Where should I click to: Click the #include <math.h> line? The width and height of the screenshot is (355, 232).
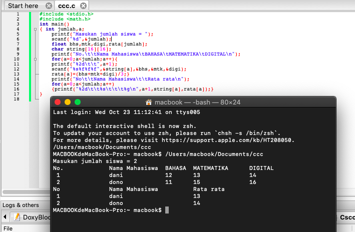[65, 19]
